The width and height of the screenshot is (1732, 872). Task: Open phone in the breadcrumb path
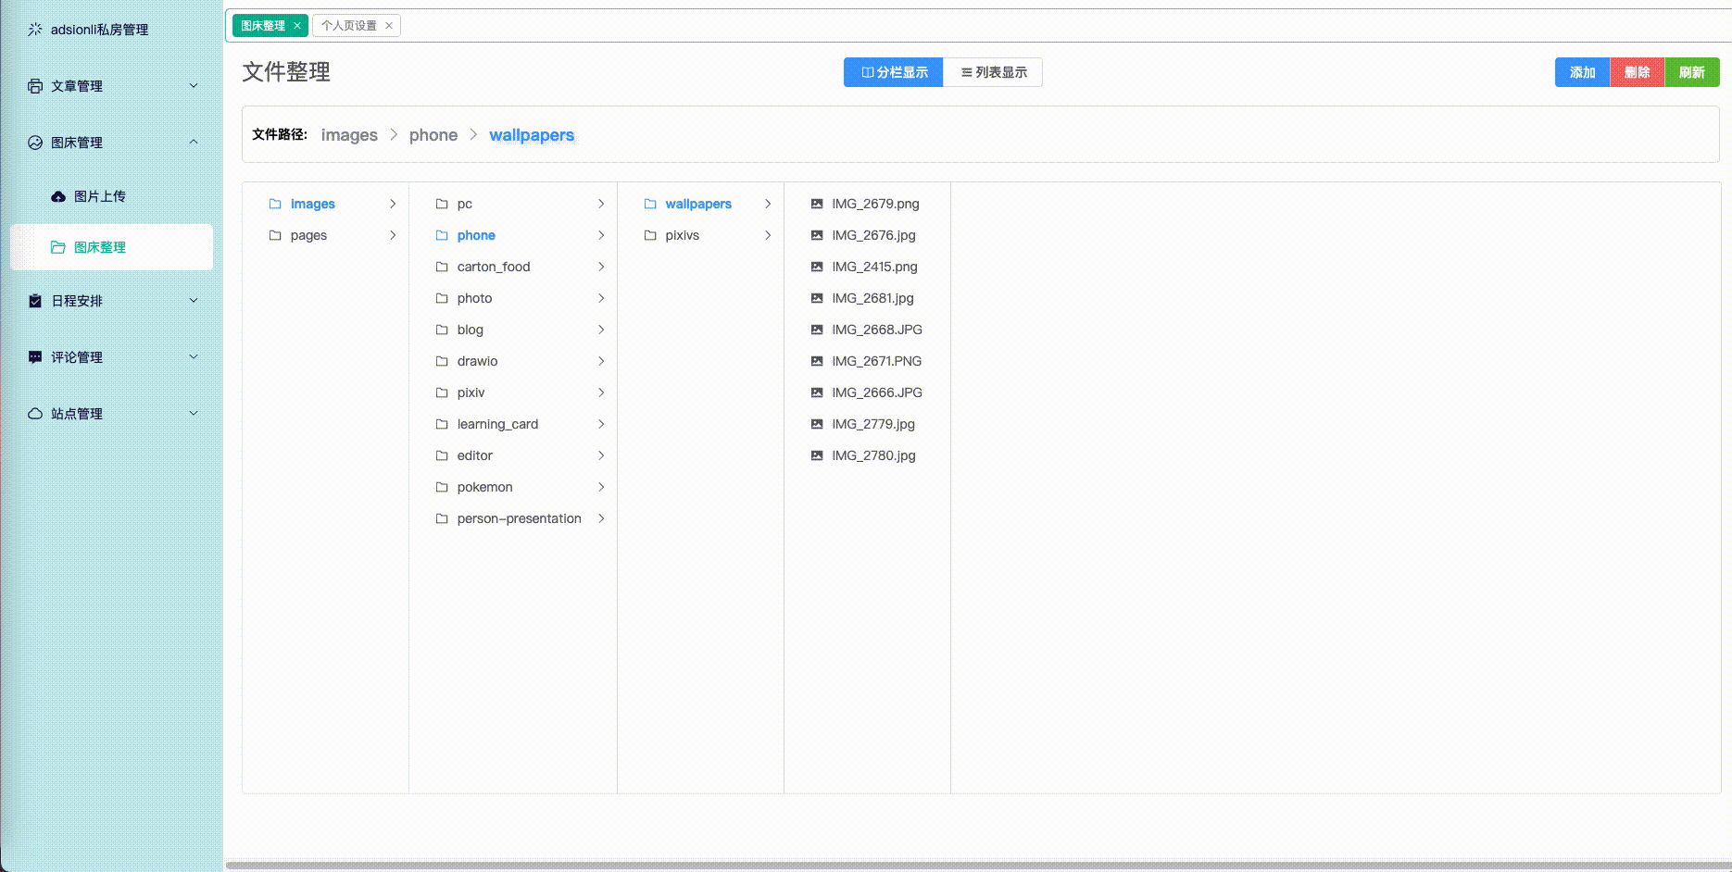click(x=433, y=135)
